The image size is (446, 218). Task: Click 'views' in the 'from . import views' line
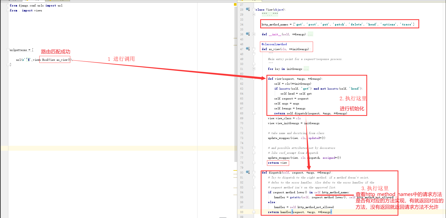coord(38,10)
